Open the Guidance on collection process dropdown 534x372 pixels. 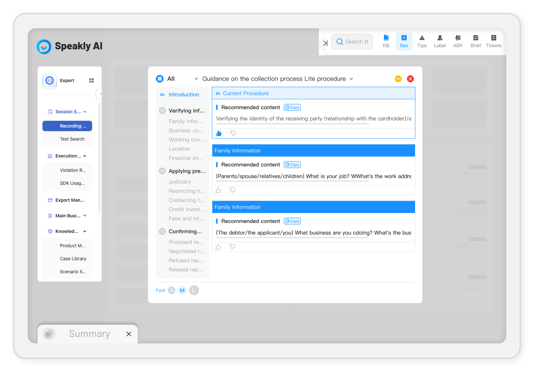tap(352, 79)
